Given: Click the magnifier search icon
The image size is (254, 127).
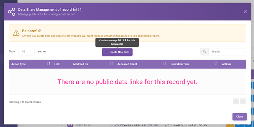Looking at the screenshot, I should [205, 52].
